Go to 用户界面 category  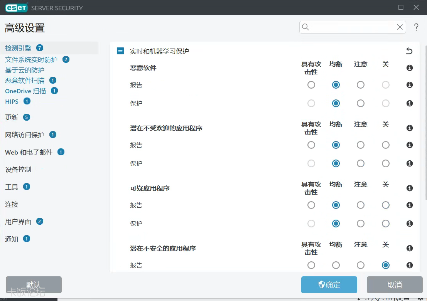tap(18, 222)
